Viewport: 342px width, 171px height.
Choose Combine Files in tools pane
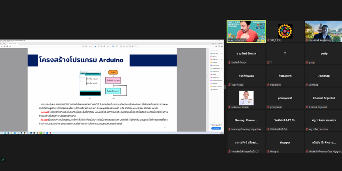(x=215, y=66)
